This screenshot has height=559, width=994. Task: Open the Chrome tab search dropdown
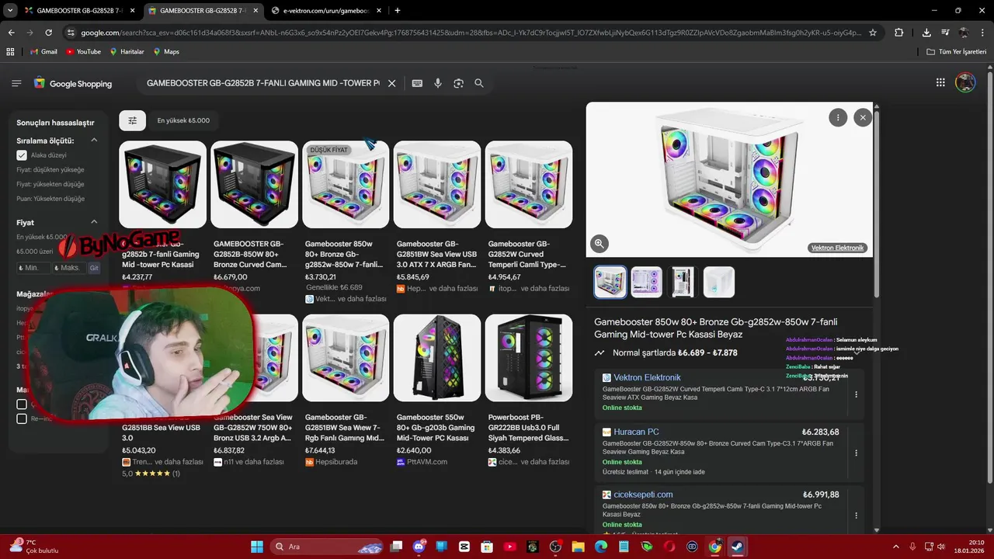point(10,10)
